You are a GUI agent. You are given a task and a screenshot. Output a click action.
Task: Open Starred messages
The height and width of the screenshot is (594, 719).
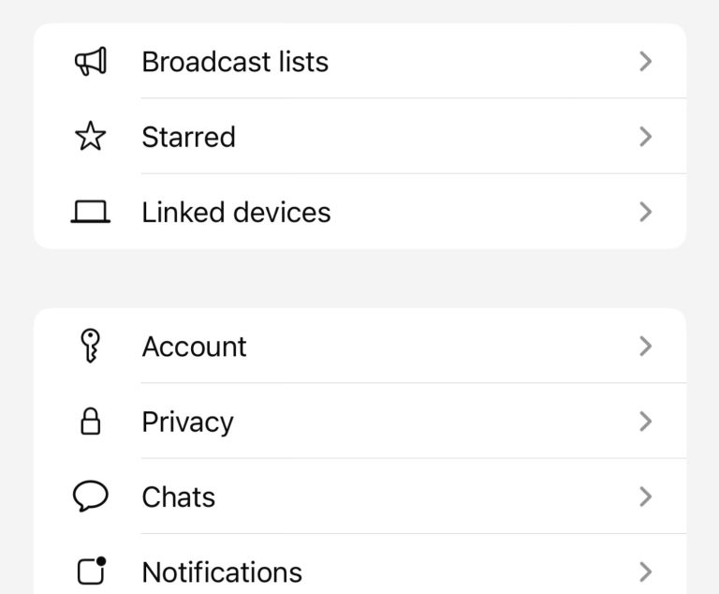click(x=188, y=137)
